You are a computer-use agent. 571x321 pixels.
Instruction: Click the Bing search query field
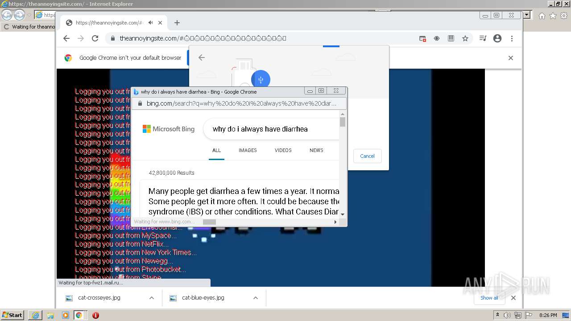pos(271,129)
